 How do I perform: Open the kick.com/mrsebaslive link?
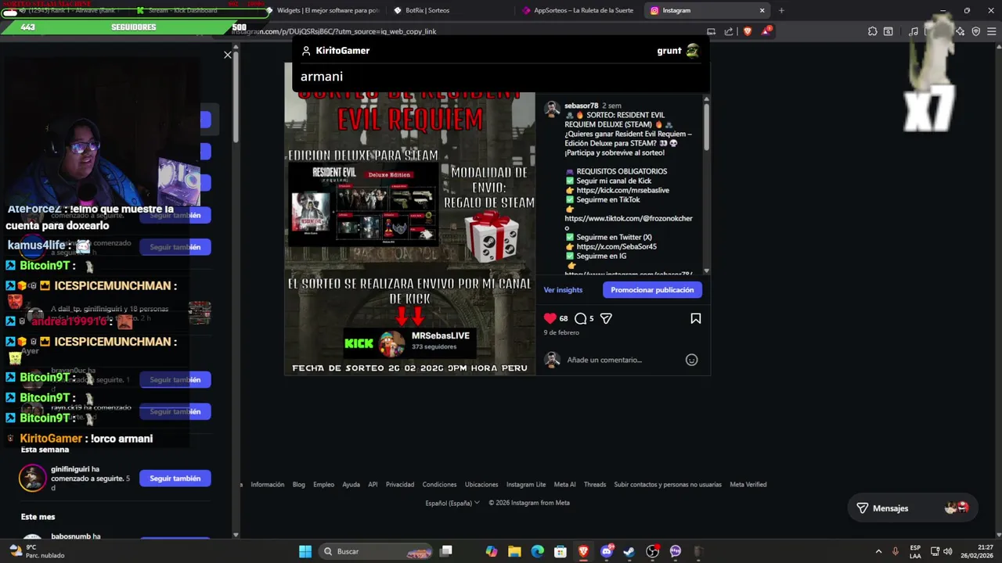point(622,190)
